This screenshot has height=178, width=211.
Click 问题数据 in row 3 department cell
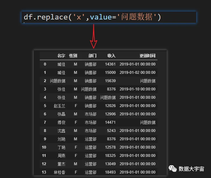point(89,89)
